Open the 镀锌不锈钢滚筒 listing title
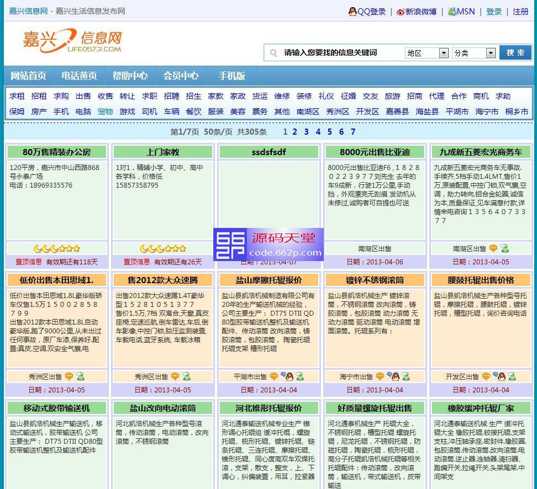The image size is (537, 489). click(x=375, y=280)
